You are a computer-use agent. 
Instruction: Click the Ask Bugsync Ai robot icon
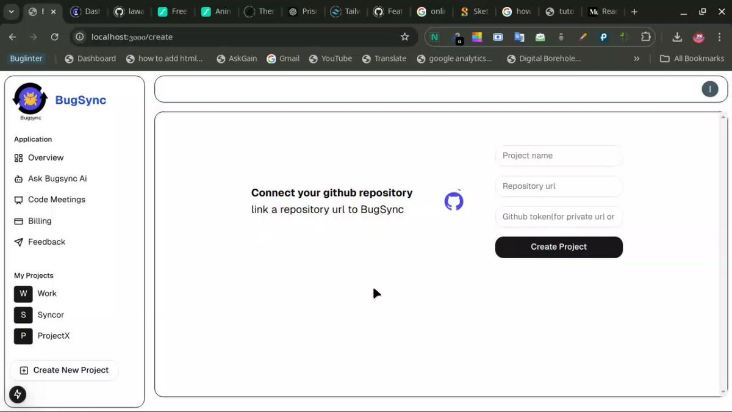18,179
